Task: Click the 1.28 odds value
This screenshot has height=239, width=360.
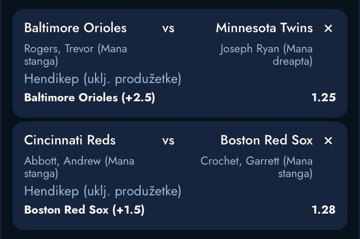Action: [324, 210]
